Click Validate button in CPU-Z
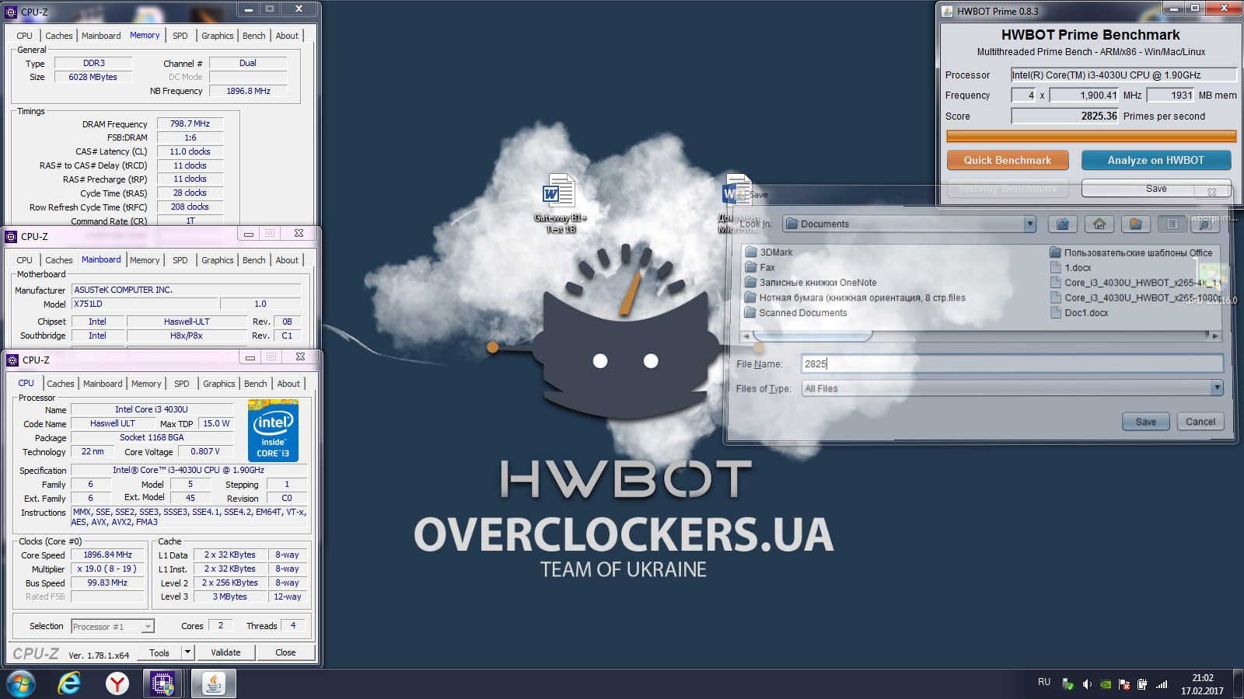The width and height of the screenshot is (1244, 699). coord(225,652)
